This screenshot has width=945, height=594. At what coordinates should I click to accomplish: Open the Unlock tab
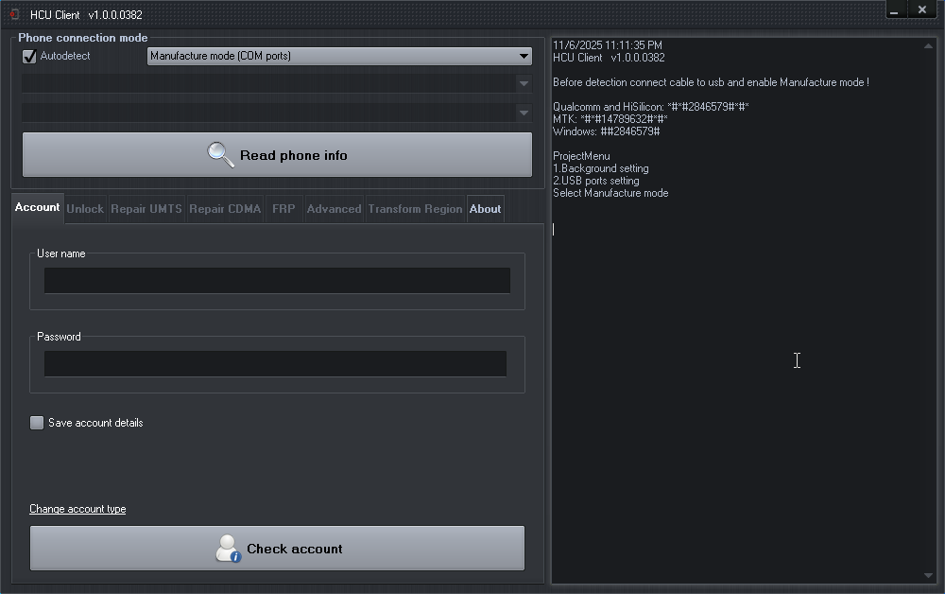tap(85, 209)
